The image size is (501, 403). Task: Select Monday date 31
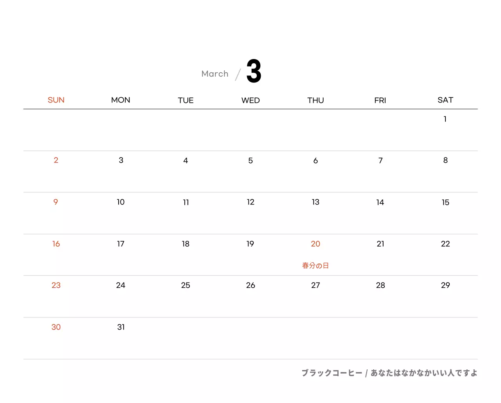(x=121, y=327)
